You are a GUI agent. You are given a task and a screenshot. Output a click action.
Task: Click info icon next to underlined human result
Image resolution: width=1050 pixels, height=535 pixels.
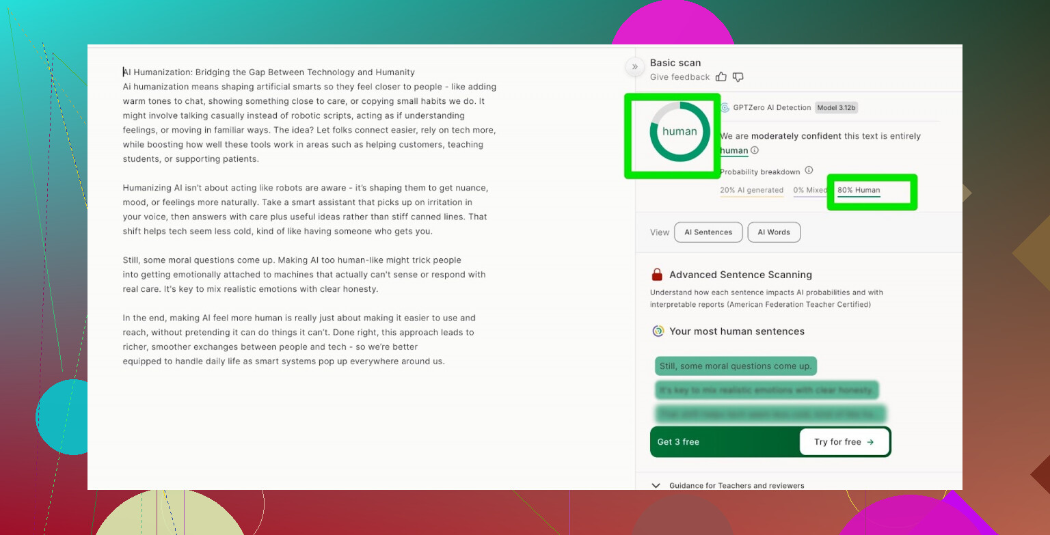[755, 150]
